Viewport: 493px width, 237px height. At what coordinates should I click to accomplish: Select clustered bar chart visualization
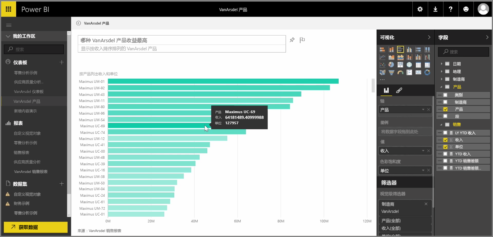pyautogui.click(x=400, y=49)
